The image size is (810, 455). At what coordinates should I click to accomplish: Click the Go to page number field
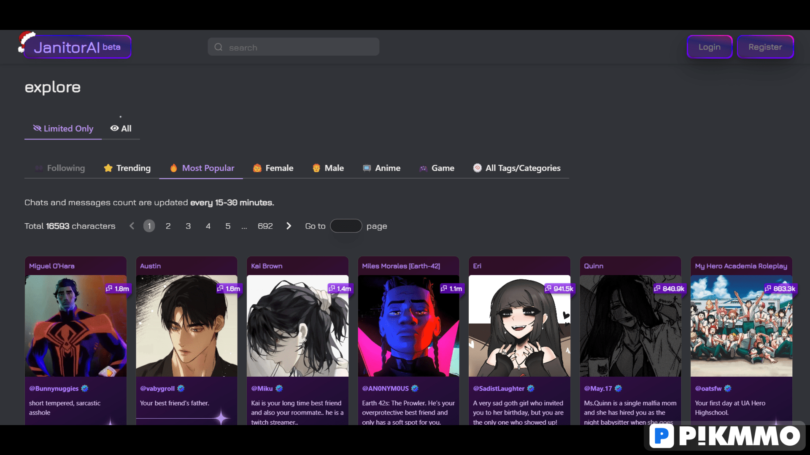(x=346, y=226)
